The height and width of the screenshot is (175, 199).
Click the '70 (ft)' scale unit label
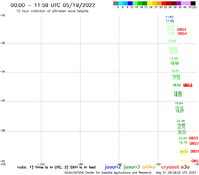click(192, 7)
